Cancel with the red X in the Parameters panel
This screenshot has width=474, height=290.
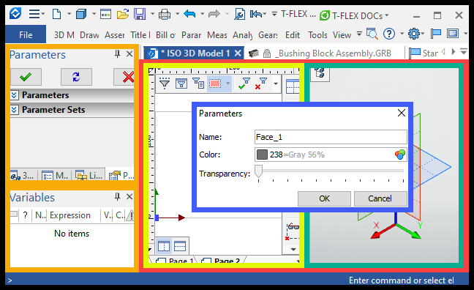[x=124, y=77]
